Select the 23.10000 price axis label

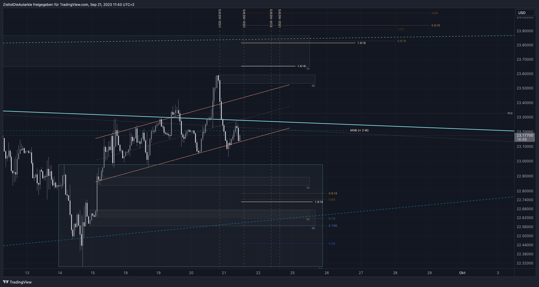click(525, 146)
